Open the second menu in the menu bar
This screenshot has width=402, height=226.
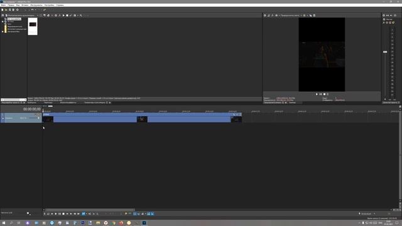point(11,5)
